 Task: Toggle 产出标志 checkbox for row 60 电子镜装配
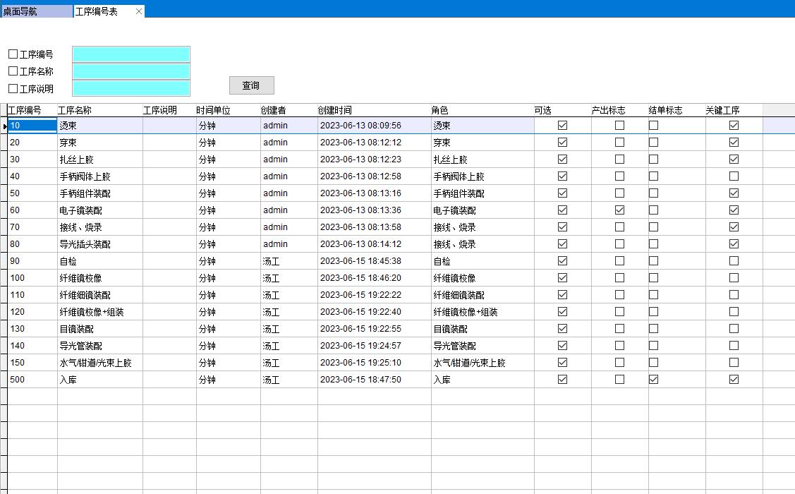coord(619,210)
